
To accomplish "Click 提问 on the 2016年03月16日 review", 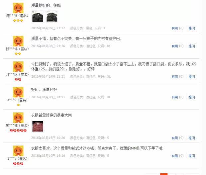I will coord(192,138).
